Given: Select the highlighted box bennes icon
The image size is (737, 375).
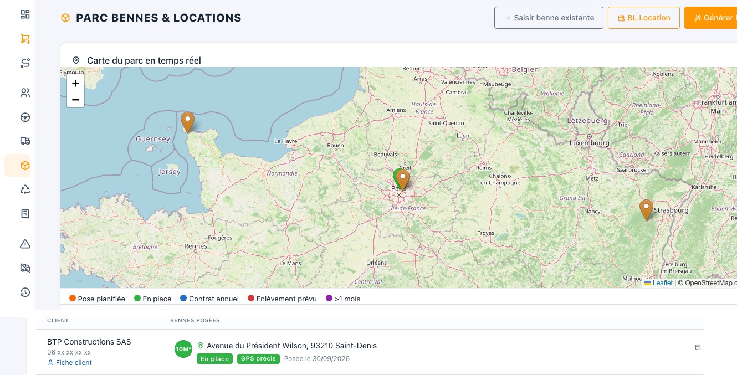Looking at the screenshot, I should (25, 166).
